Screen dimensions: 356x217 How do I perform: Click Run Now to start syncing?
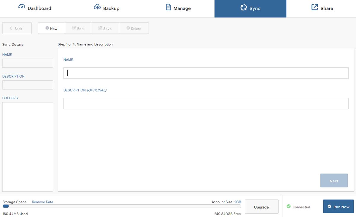[x=338, y=206]
